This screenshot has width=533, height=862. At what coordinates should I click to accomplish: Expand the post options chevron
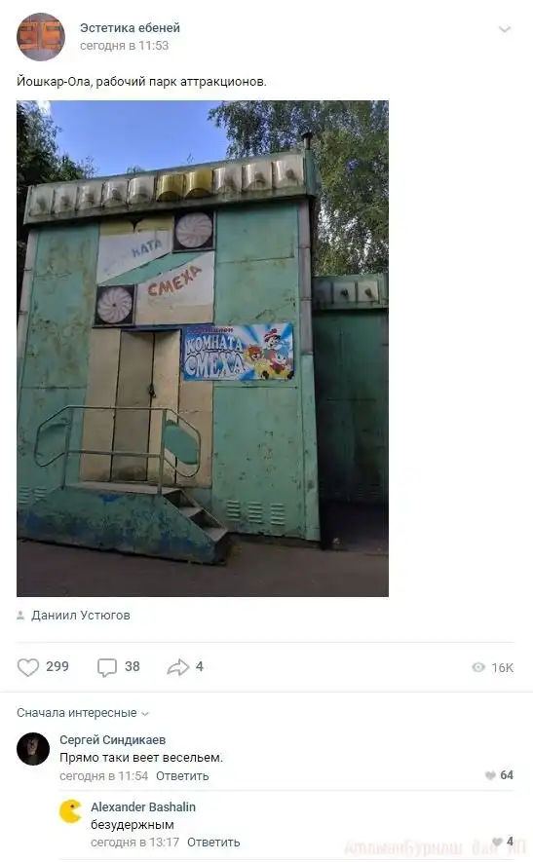tap(505, 29)
